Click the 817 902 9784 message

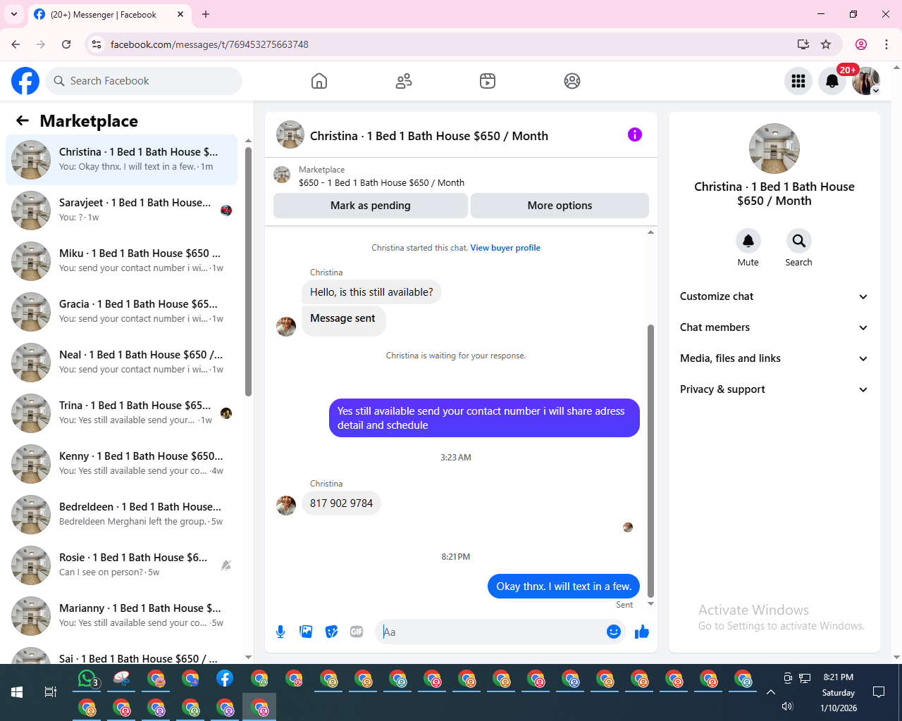click(341, 503)
